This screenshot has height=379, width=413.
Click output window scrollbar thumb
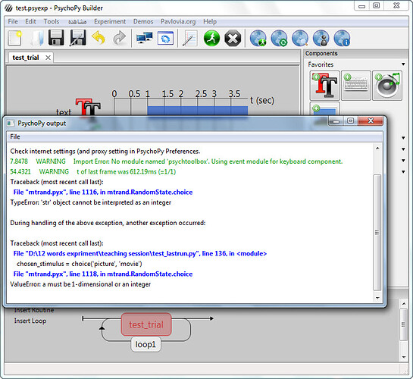pos(377,232)
